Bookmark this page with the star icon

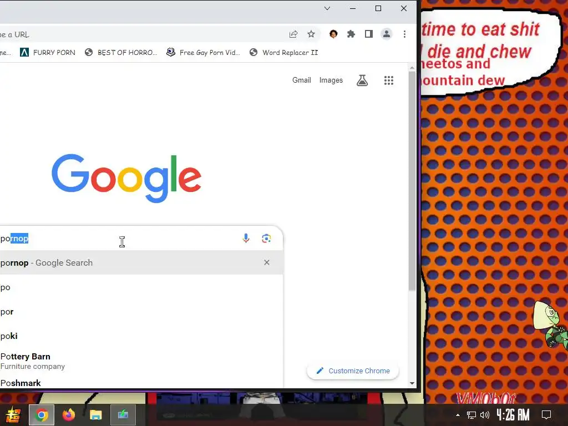[311, 34]
